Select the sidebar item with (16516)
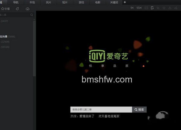Image resolution: width=181 pixels, height=130 pixels. [x=5, y=47]
